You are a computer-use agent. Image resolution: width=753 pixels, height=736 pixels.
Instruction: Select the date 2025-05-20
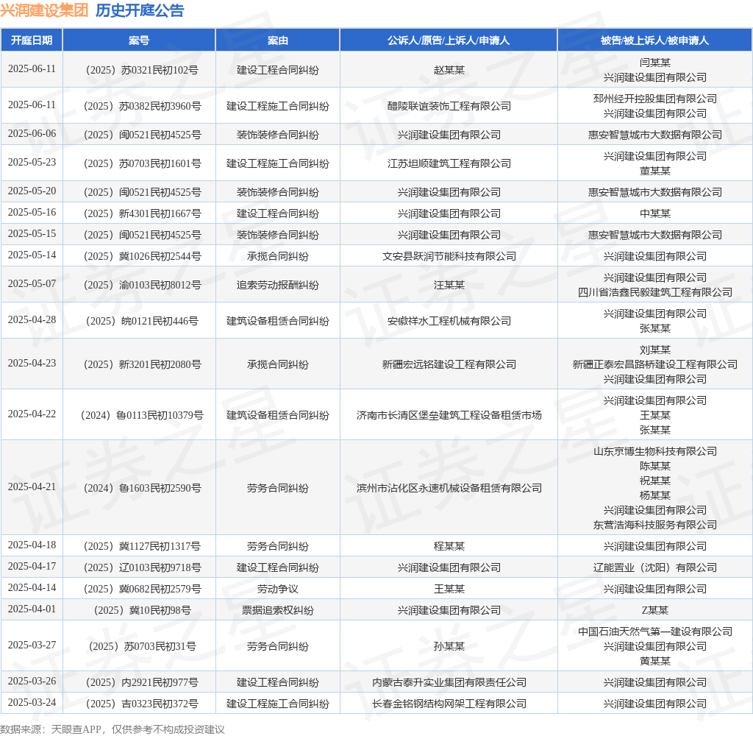32,191
